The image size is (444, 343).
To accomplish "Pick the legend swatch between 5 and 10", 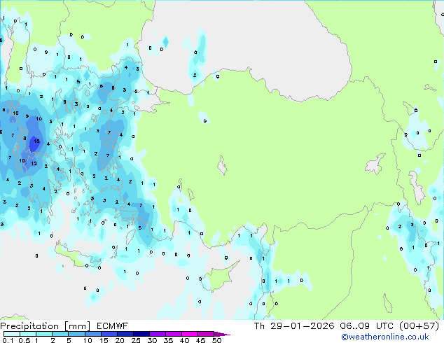I will coord(77,334).
